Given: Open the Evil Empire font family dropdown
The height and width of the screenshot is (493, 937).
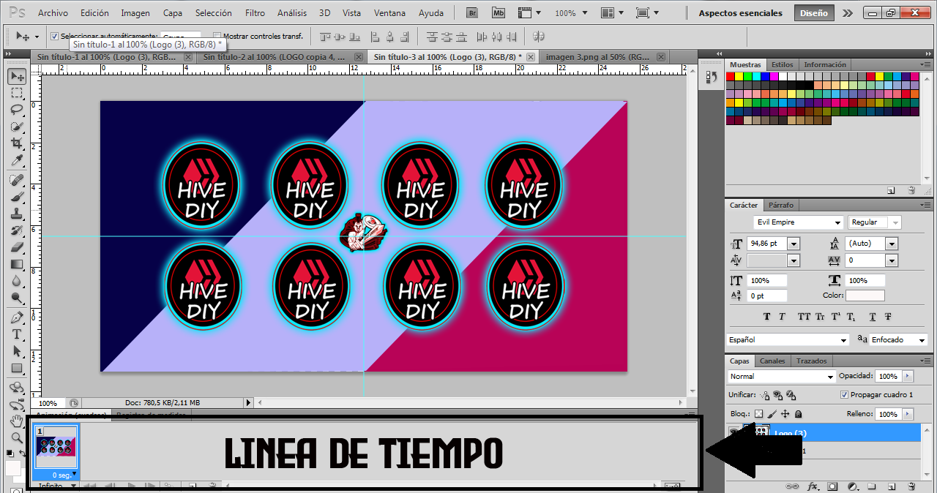Looking at the screenshot, I should (838, 222).
